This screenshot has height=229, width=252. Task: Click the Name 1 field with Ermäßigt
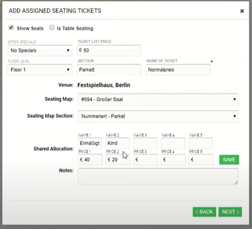[x=90, y=143]
